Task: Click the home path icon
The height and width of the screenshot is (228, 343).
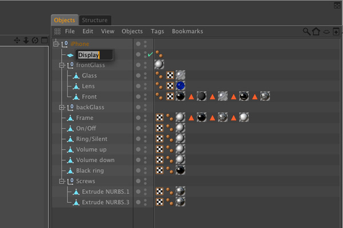Action: click(316, 31)
